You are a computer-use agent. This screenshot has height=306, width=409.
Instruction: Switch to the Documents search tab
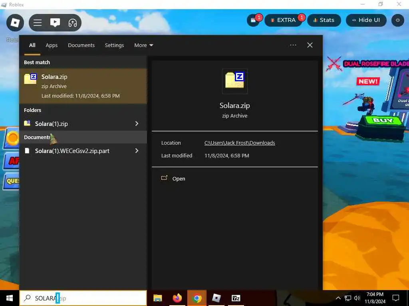(x=81, y=45)
